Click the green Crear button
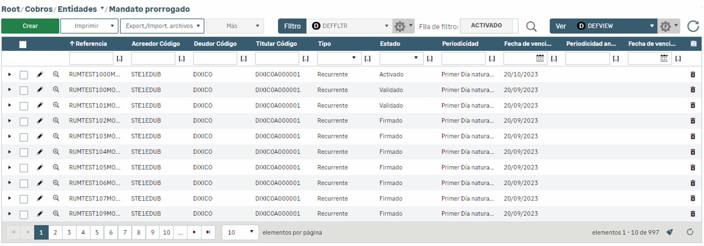 coord(30,26)
